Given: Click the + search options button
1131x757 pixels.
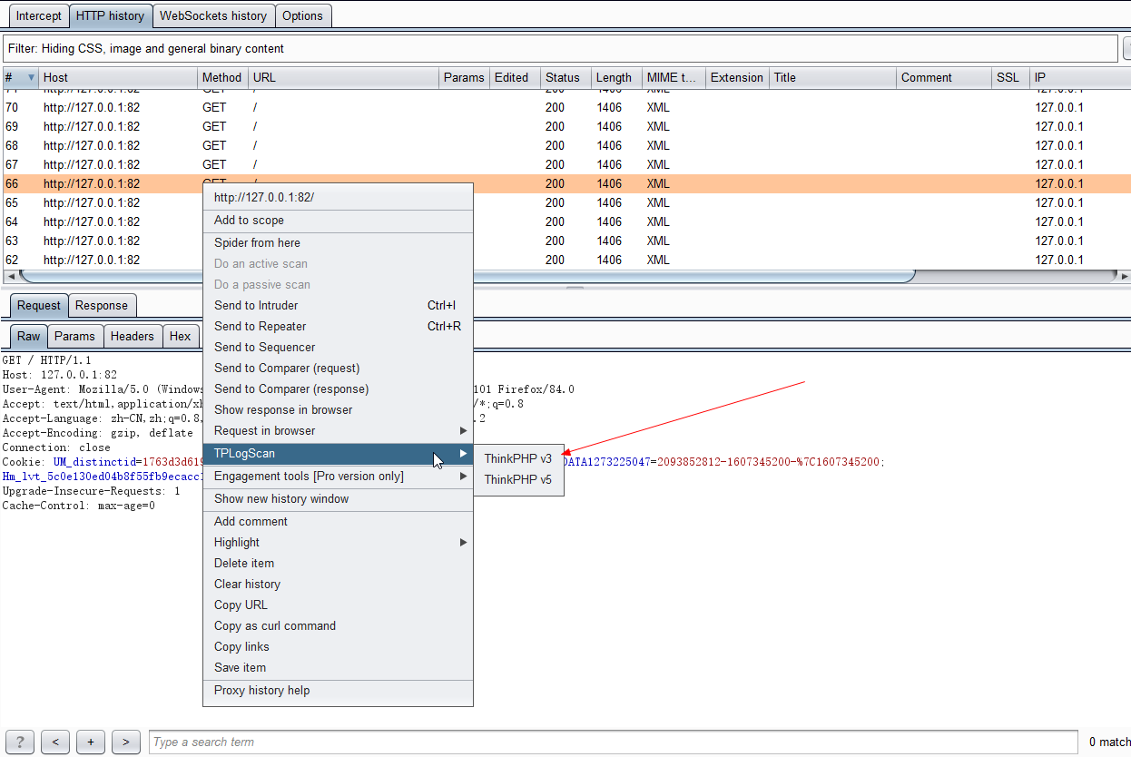Looking at the screenshot, I should coord(91,742).
